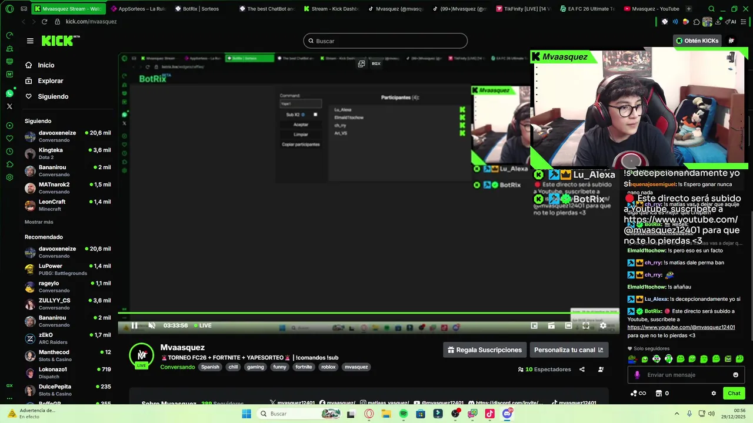Screen dimensions: 753x423
Task: Select the Pepe frog emote
Action: click(632, 359)
